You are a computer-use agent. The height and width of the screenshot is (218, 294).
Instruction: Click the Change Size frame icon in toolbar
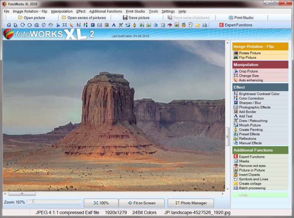click(x=65, y=25)
